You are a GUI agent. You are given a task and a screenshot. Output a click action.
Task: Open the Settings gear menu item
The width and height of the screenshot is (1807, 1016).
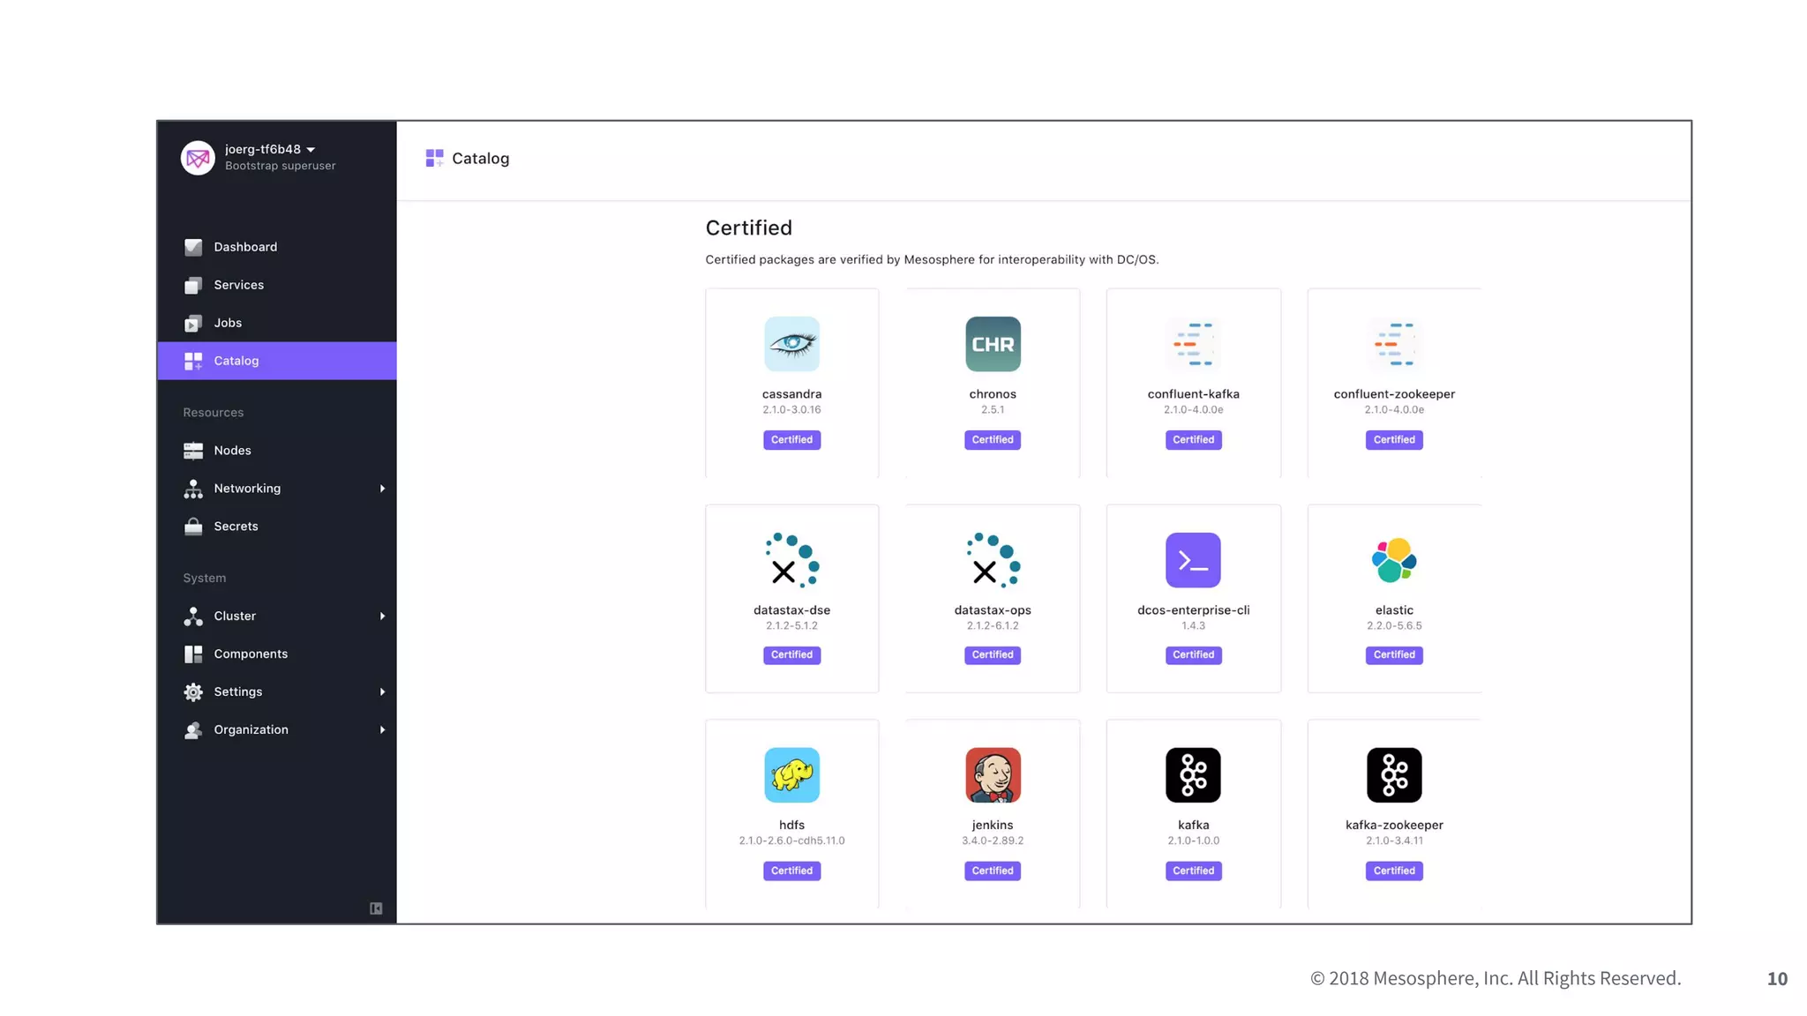click(238, 692)
